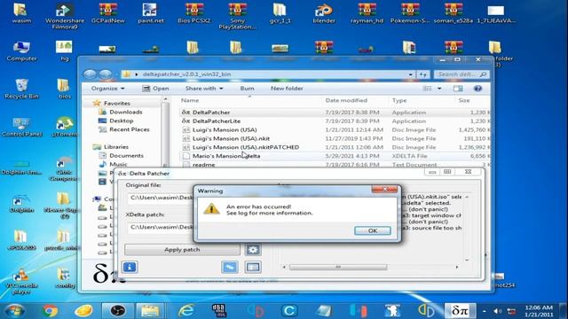Open Delta Patcher settings gear
This screenshot has height=319, width=568.
253,250
